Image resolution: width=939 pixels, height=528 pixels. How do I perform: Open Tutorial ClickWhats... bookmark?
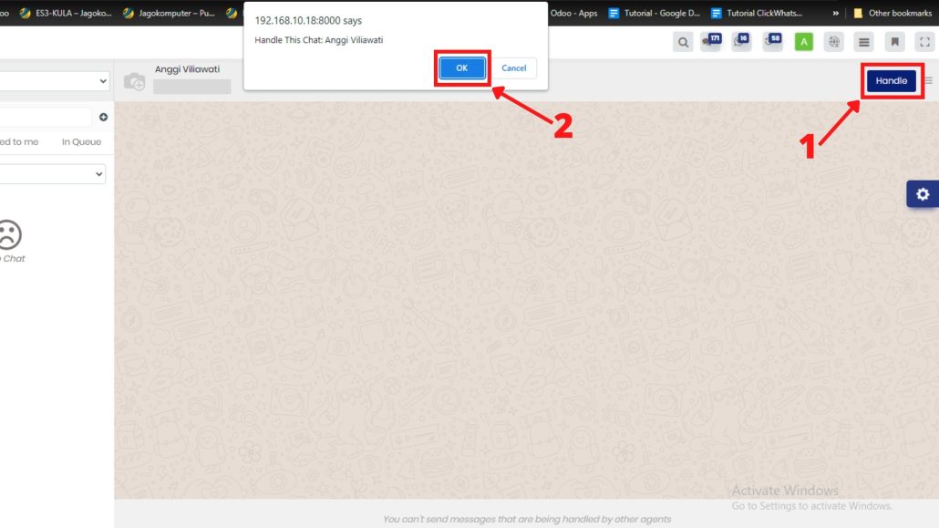tap(758, 13)
